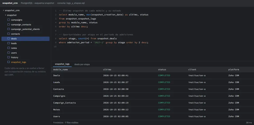Image resolution: width=254 pixels, height=125 pixels.
Task: Click the Campaign_Contacts result cell
Action: click(65, 103)
